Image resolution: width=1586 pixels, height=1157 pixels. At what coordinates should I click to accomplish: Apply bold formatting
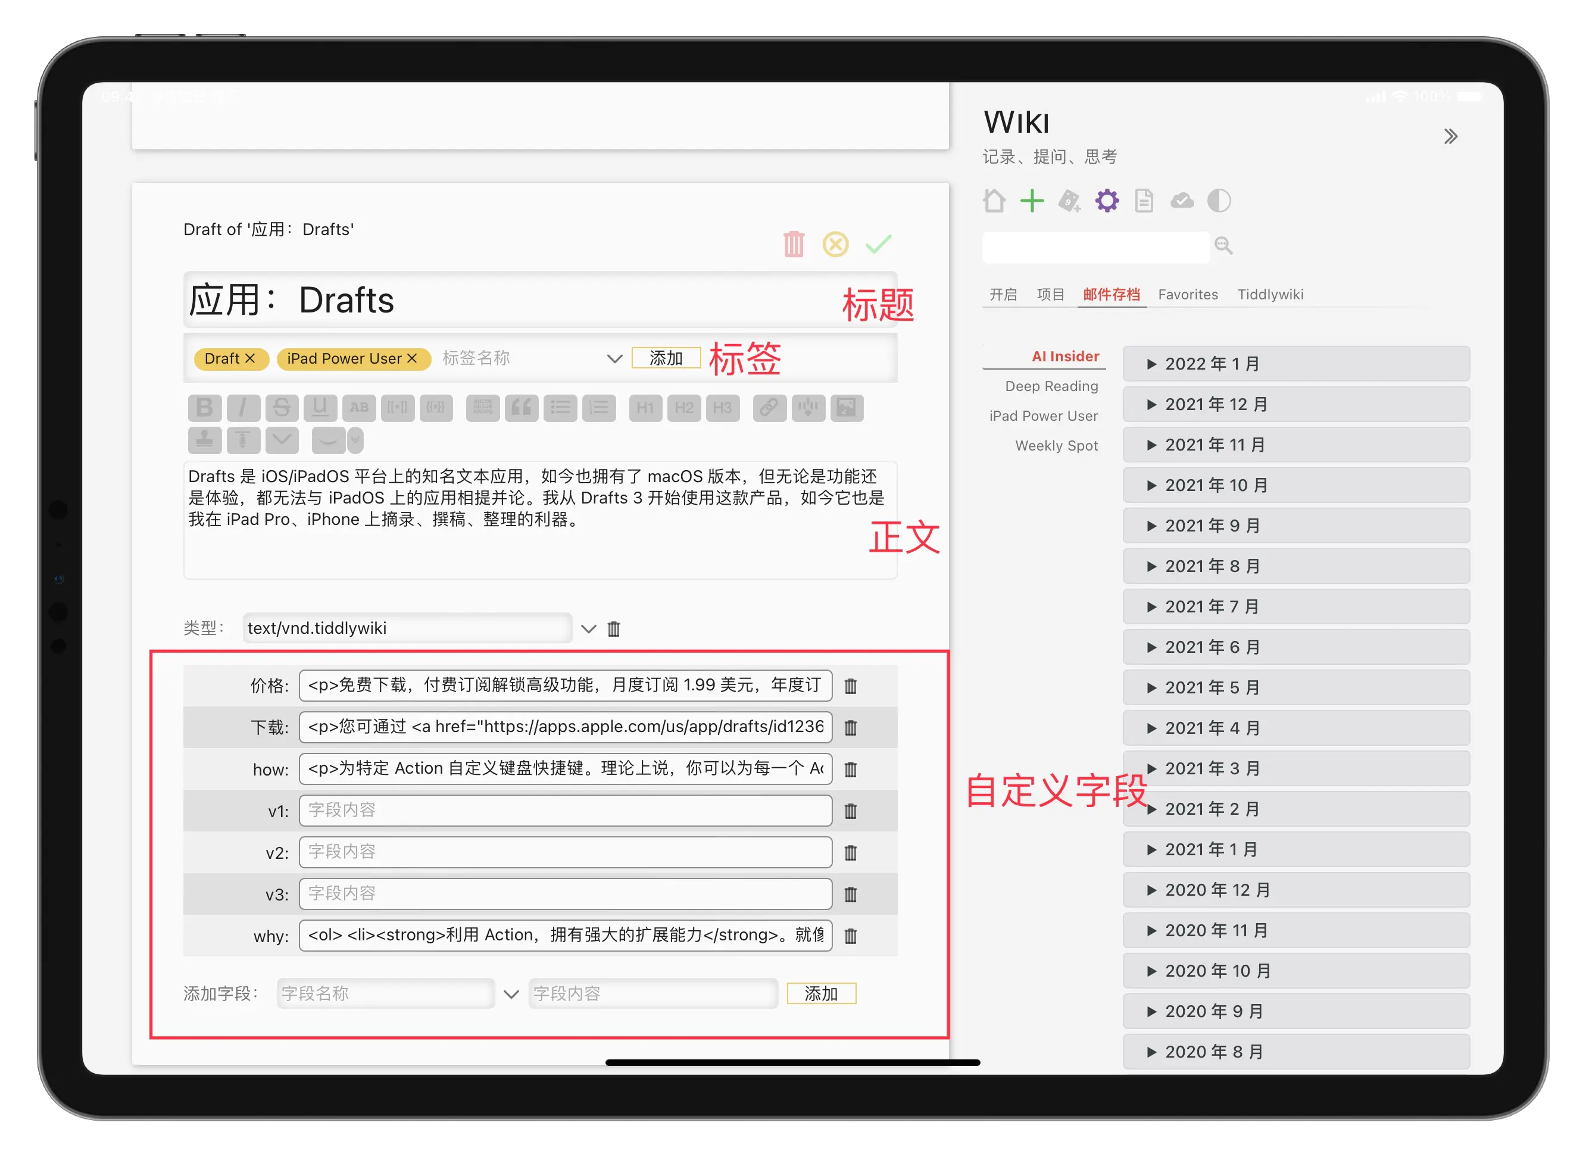point(205,407)
